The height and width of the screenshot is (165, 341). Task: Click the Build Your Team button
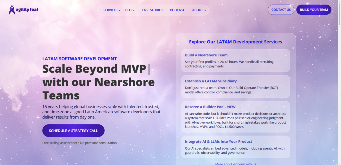(x=314, y=10)
